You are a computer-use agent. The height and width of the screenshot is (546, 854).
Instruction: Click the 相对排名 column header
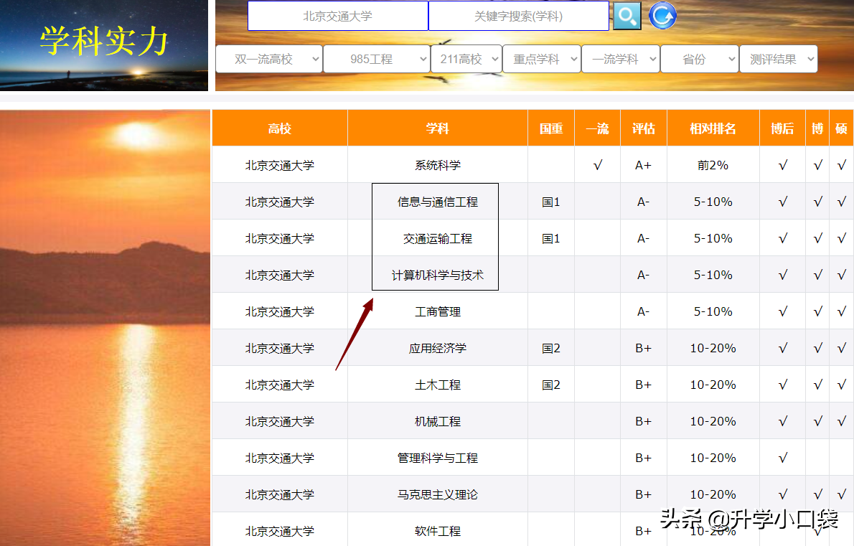pyautogui.click(x=713, y=127)
